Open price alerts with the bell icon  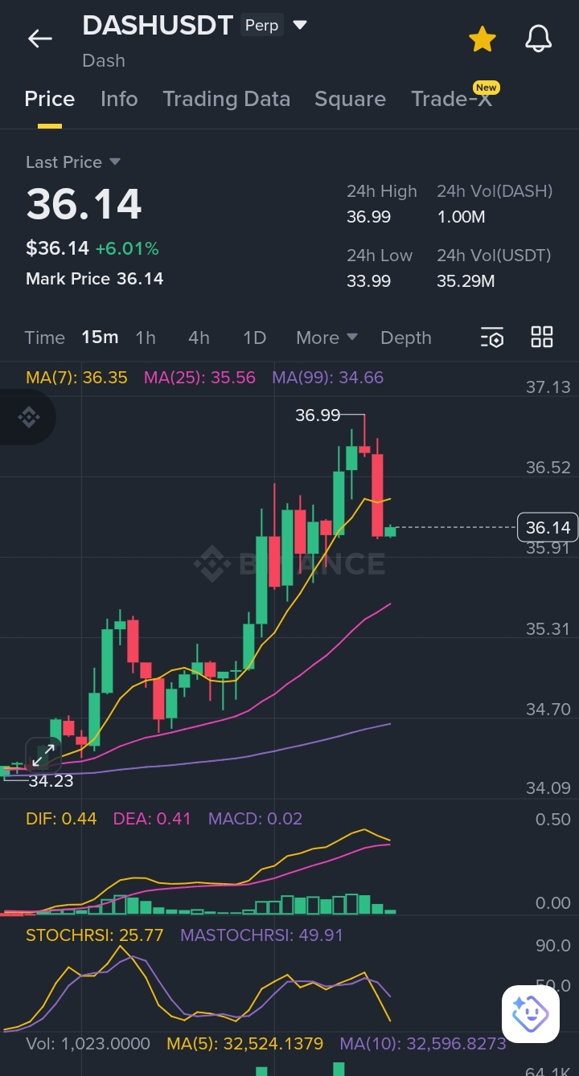click(538, 39)
